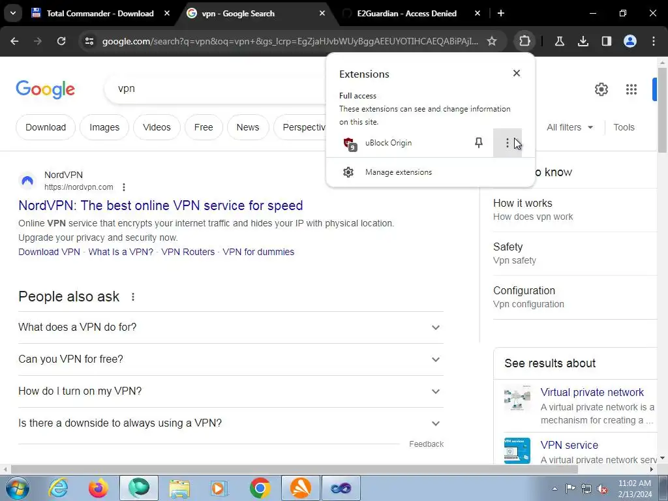
Task: Open the VPN service result
Action: (x=569, y=445)
